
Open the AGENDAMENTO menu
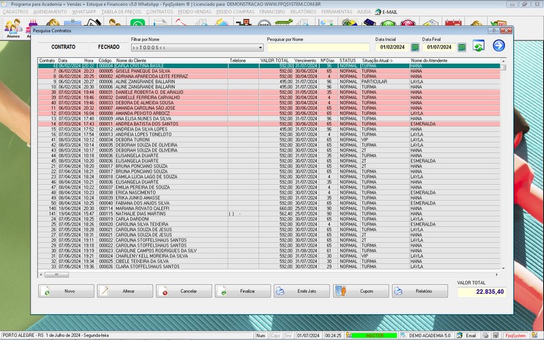[50, 12]
